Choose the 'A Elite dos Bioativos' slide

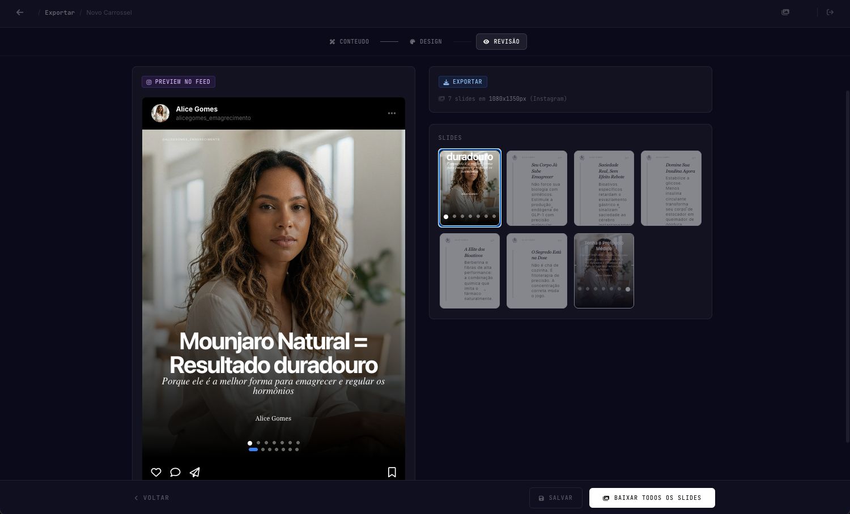(470, 271)
